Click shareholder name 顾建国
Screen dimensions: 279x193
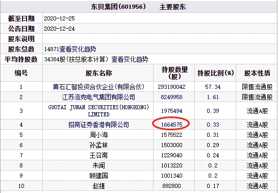point(98,176)
